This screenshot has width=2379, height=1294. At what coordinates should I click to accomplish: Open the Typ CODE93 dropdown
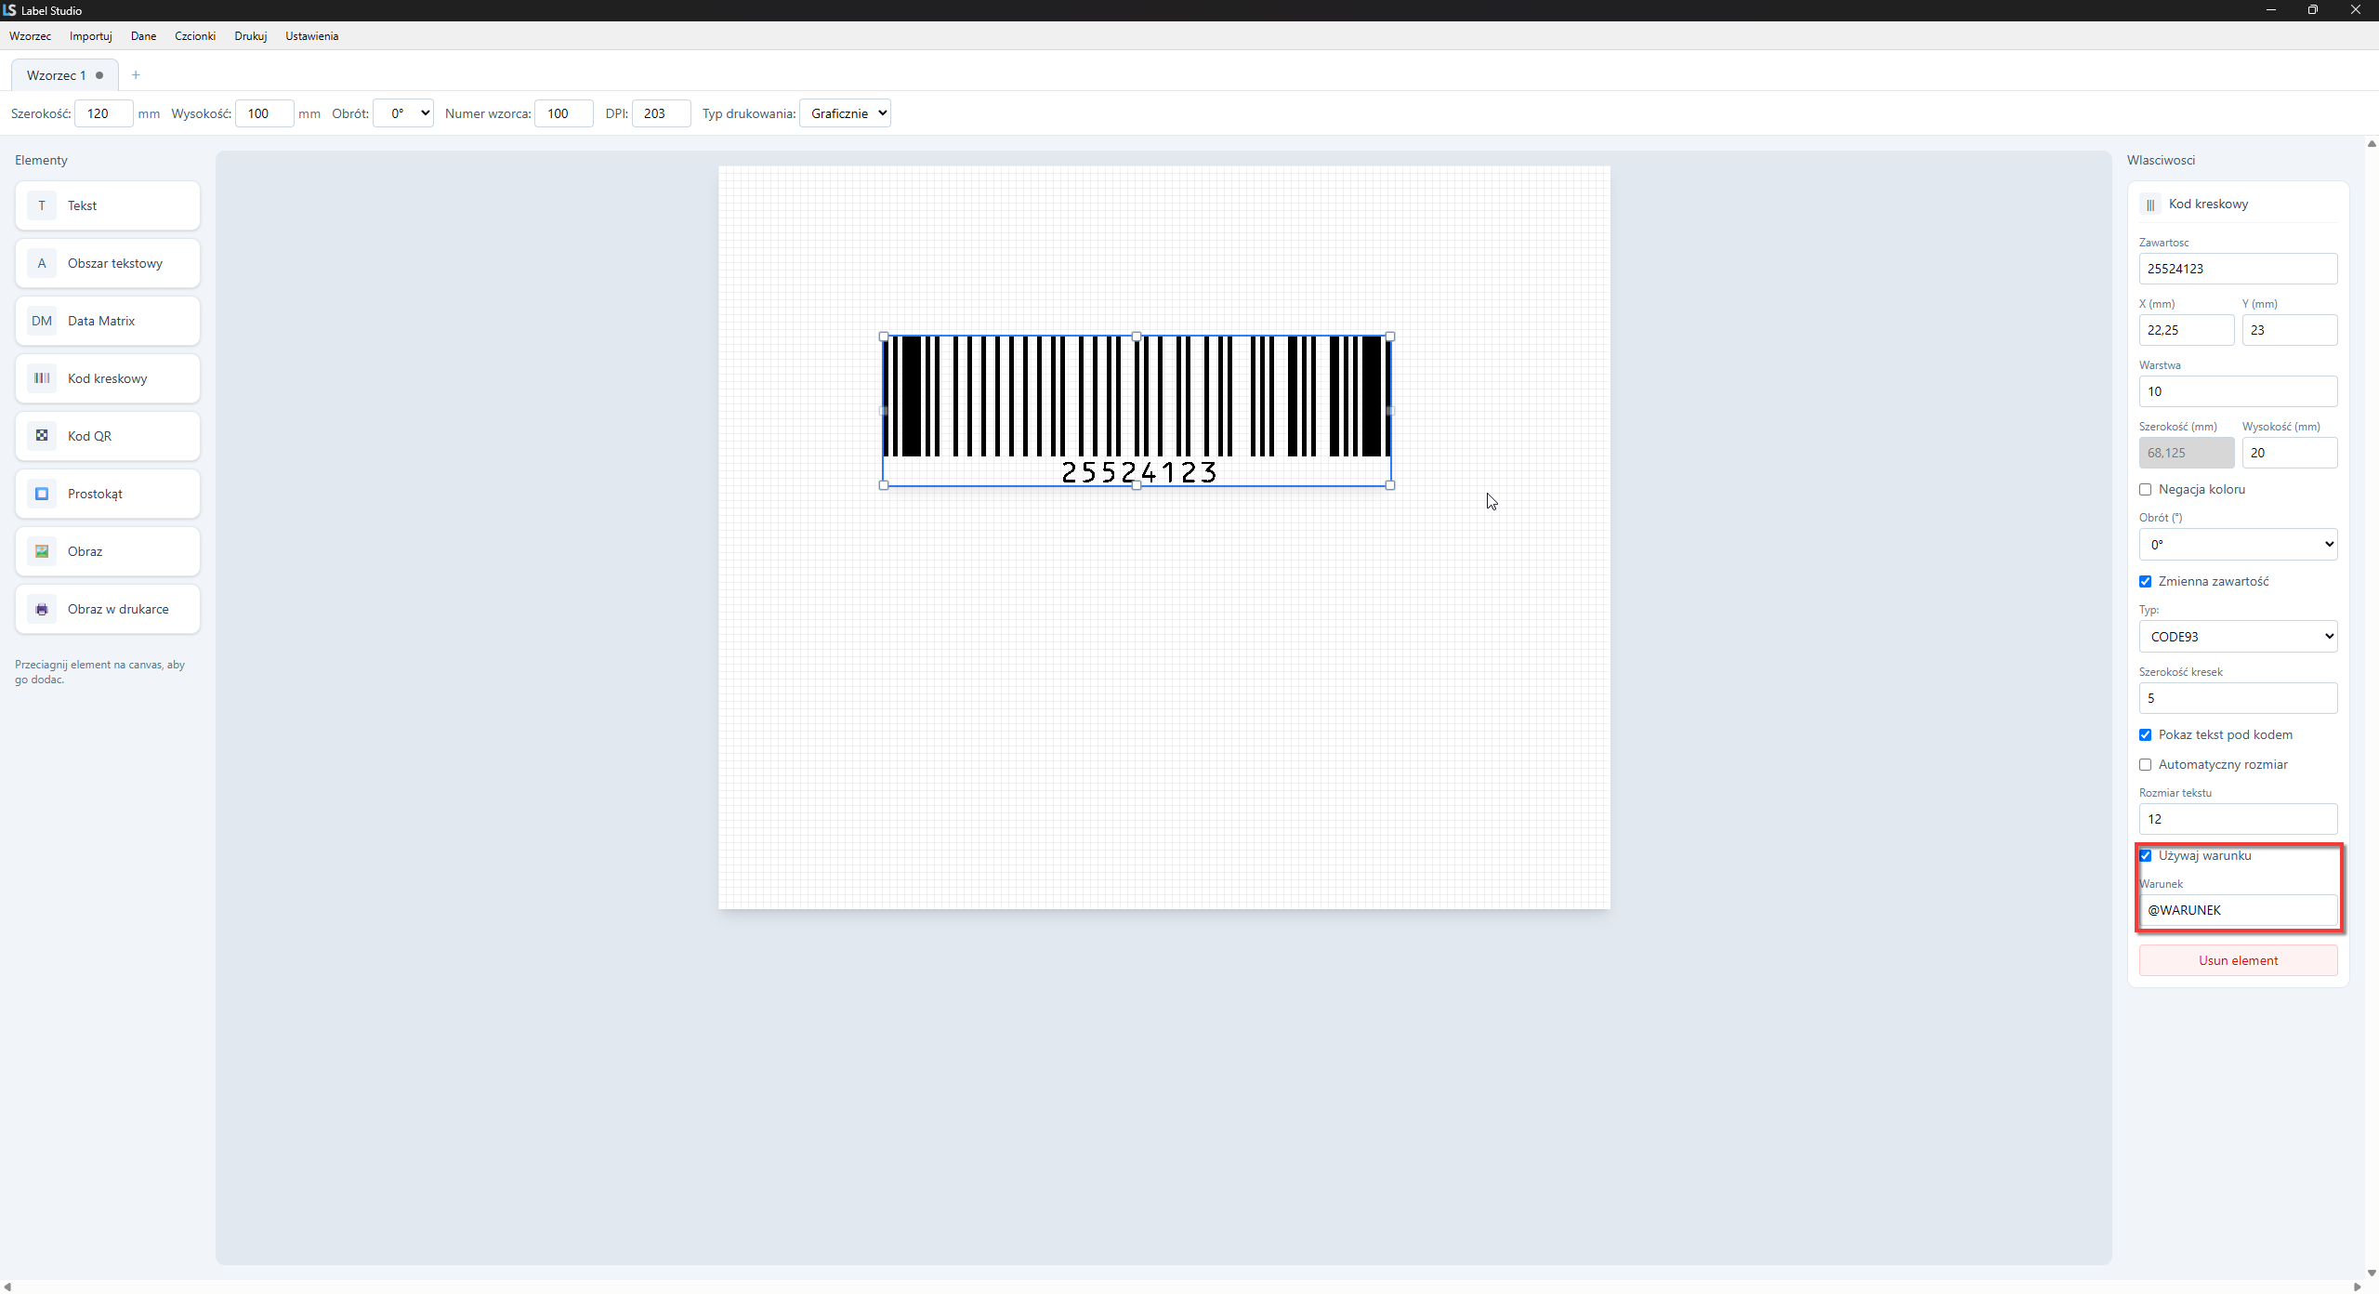point(2238,637)
